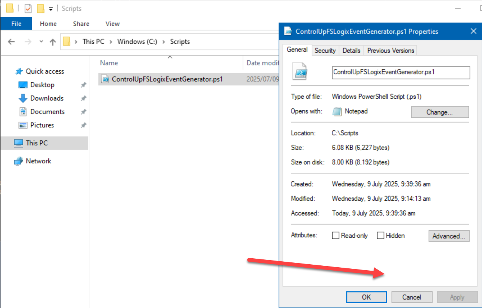Viewport: 482px width, 308px height.
Task: Click the Windows PowerShell Script (.ps1) text
Action: (377, 97)
